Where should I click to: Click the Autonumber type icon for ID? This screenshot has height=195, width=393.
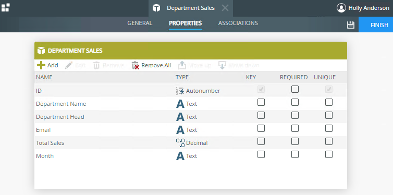tap(180, 91)
